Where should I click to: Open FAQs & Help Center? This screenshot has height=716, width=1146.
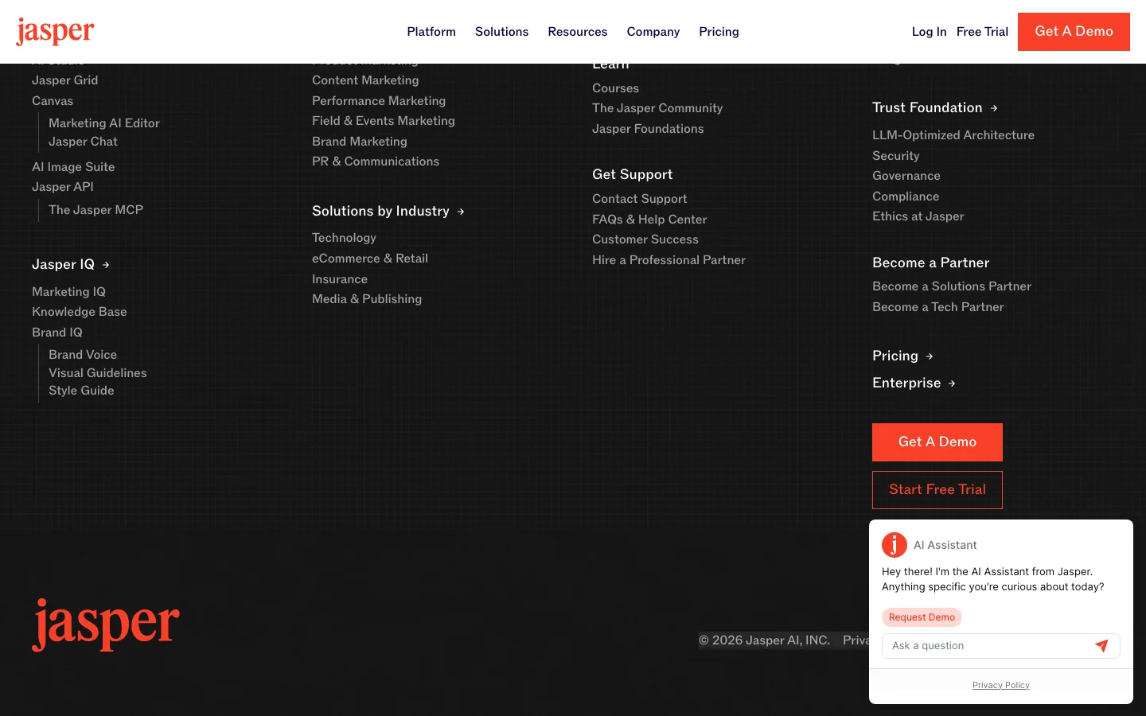pyautogui.click(x=649, y=220)
